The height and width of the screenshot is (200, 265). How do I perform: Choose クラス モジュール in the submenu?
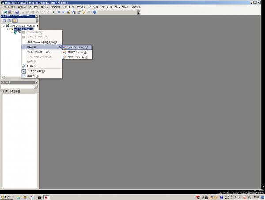pos(77,57)
